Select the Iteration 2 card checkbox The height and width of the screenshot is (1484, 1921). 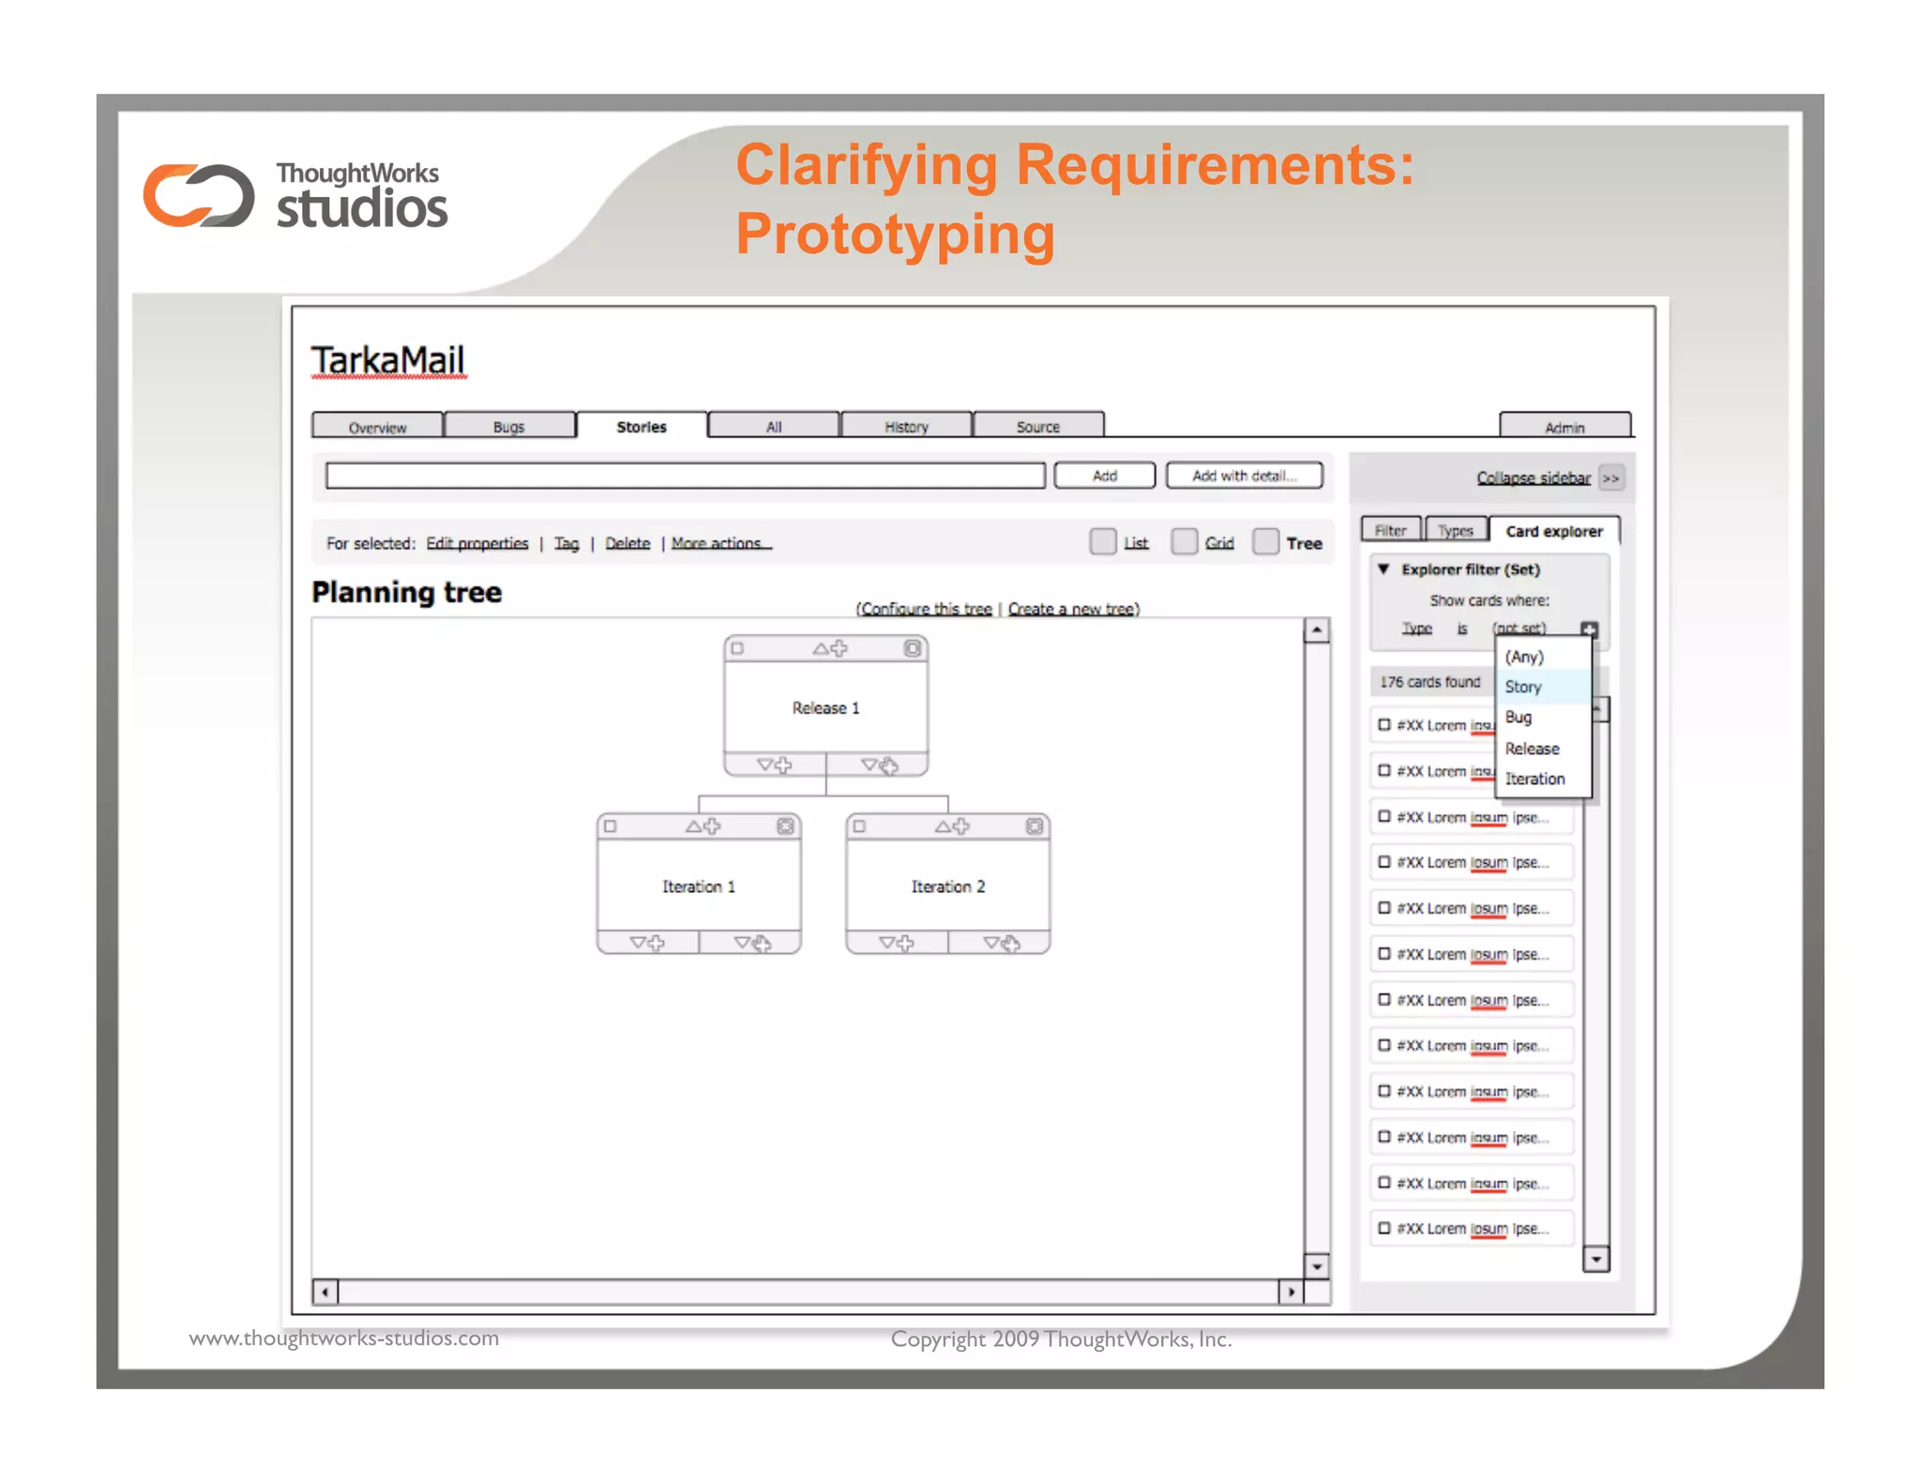859,826
